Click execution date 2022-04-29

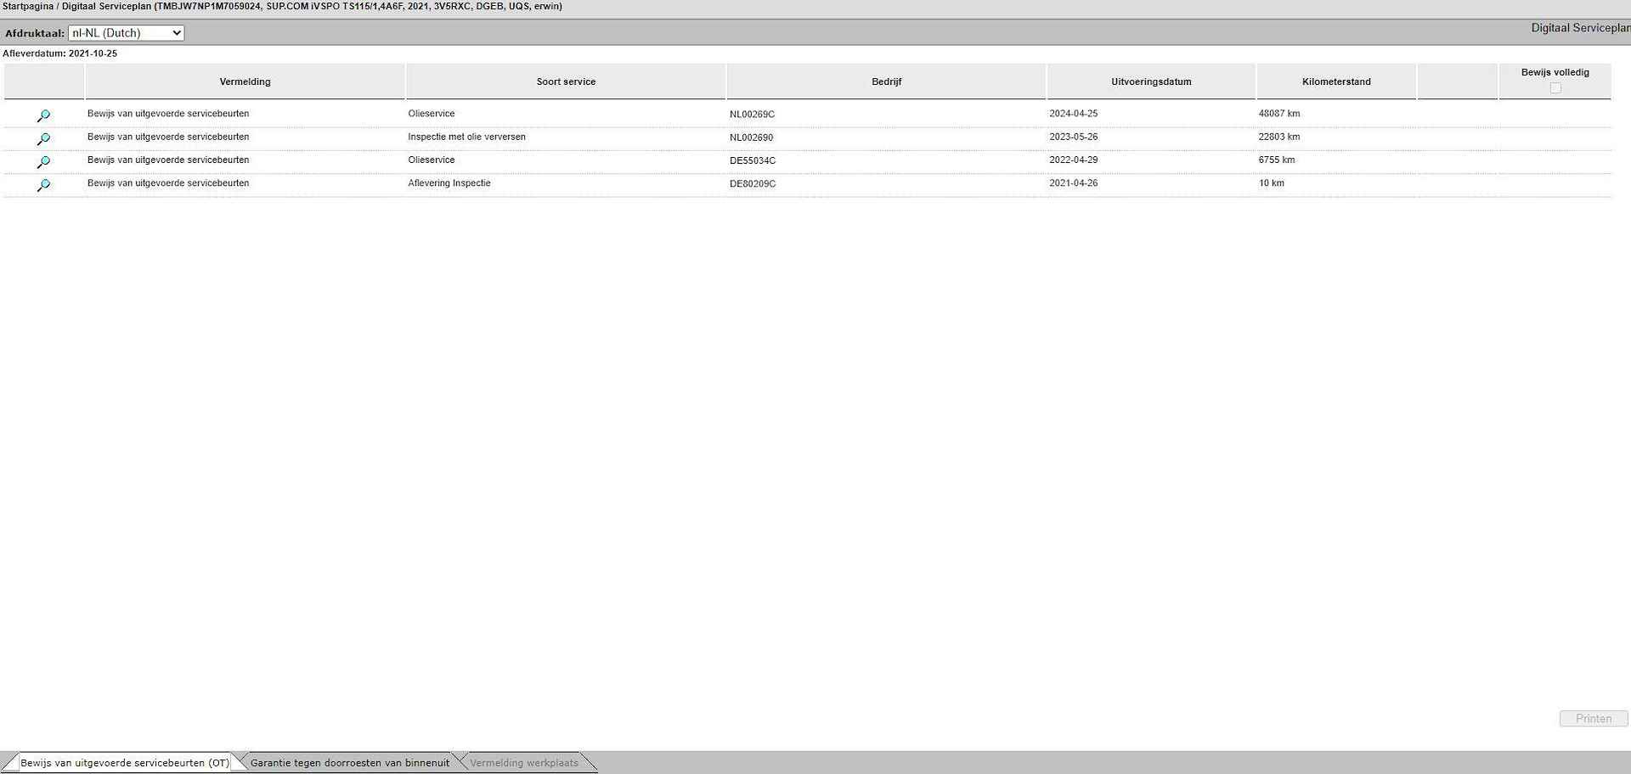pos(1073,160)
